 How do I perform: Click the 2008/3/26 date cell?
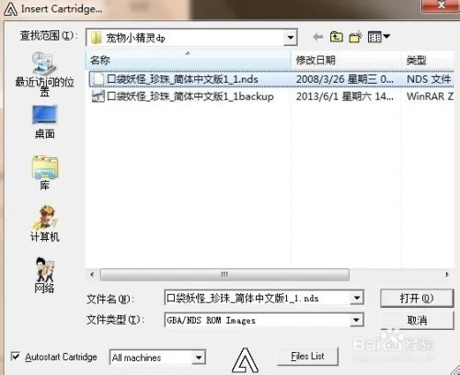tap(345, 79)
